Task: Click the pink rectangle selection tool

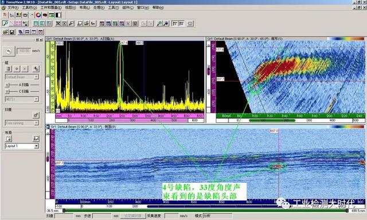Action: [18, 23]
